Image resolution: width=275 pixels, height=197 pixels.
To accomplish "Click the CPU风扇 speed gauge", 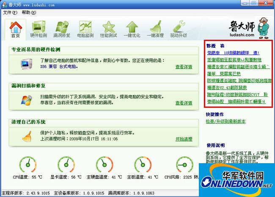I will [x=184, y=164].
